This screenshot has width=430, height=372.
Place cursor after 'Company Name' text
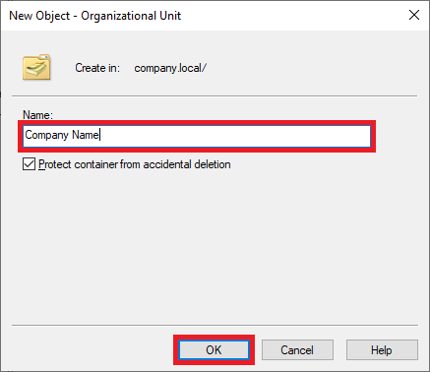(100, 135)
